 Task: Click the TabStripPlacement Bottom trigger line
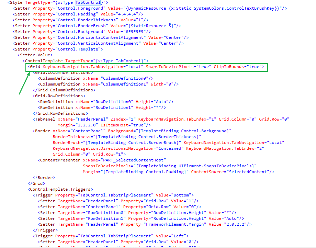point(113,195)
